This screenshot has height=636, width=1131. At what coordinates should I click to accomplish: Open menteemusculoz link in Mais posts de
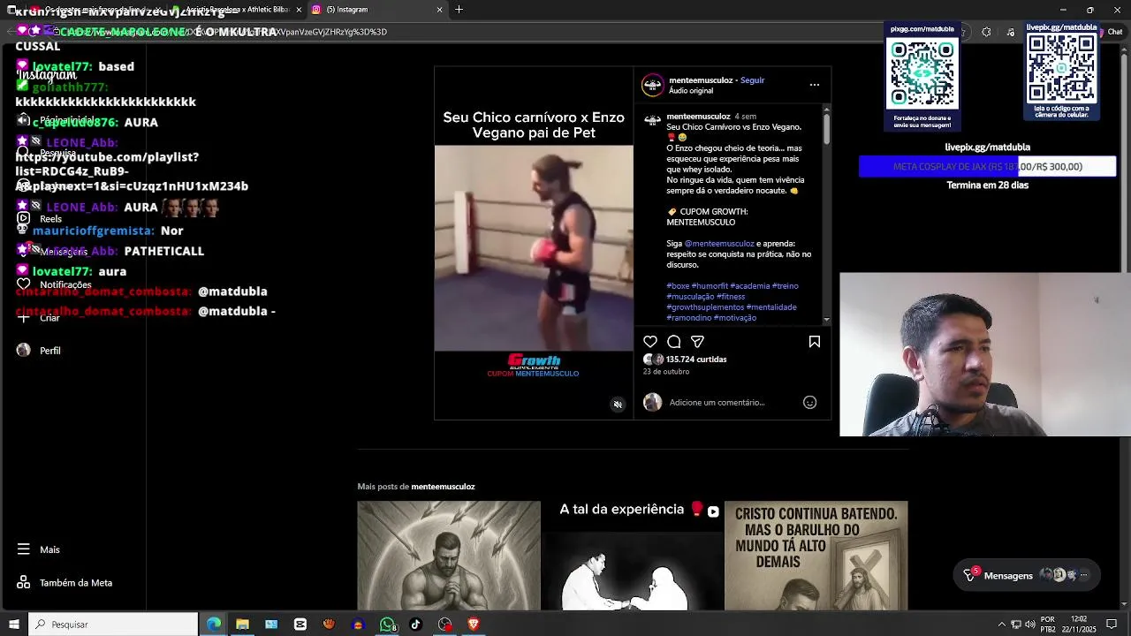[443, 487]
